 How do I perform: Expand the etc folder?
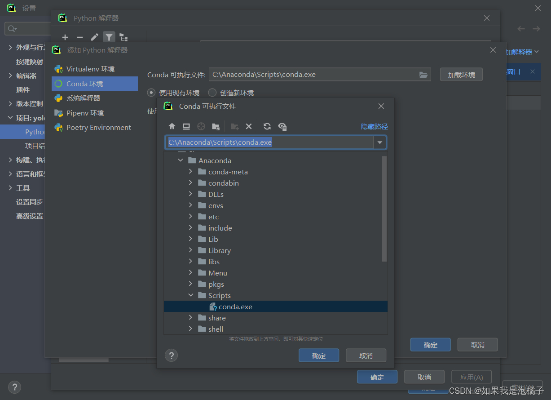[190, 217]
